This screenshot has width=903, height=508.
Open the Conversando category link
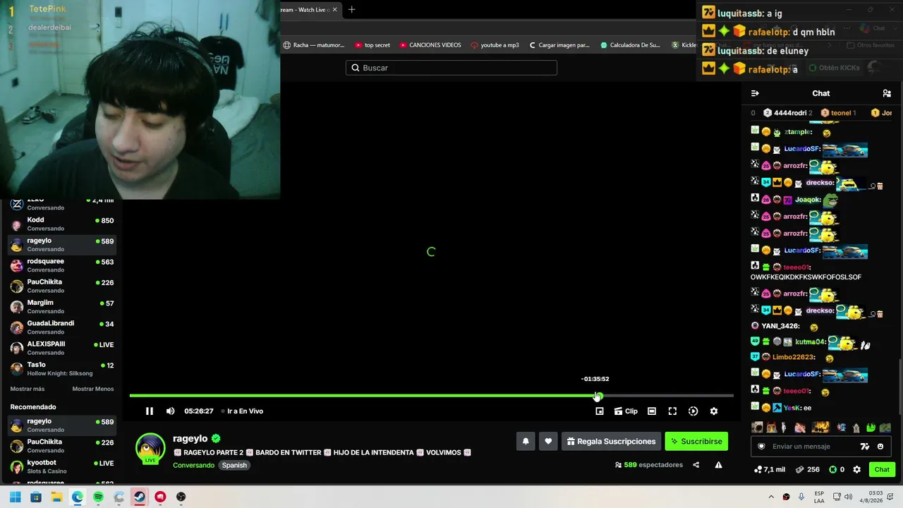pos(193,466)
